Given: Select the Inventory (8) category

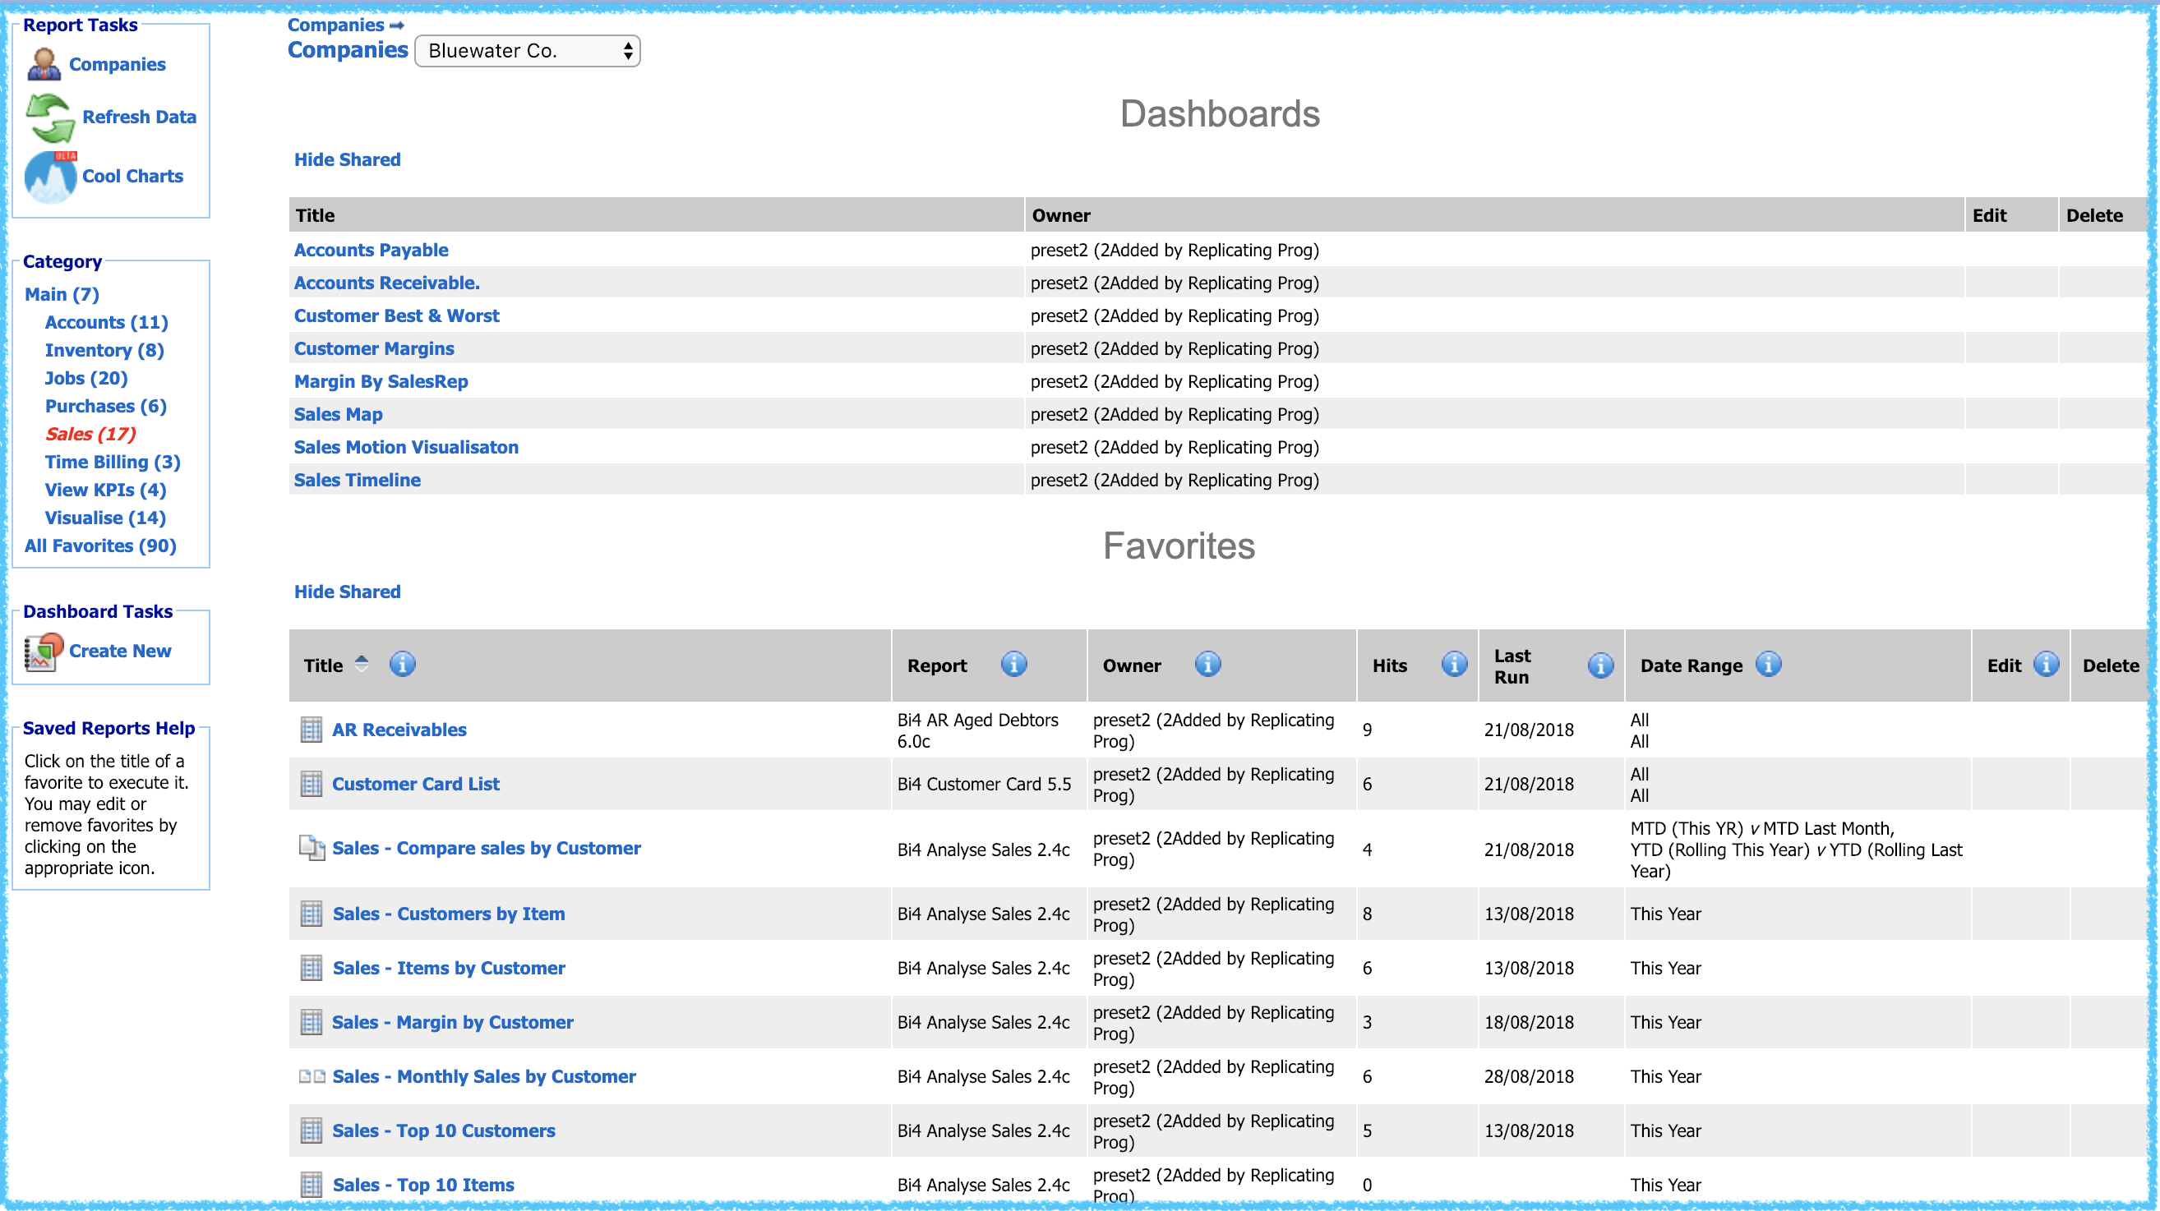Looking at the screenshot, I should tap(105, 350).
